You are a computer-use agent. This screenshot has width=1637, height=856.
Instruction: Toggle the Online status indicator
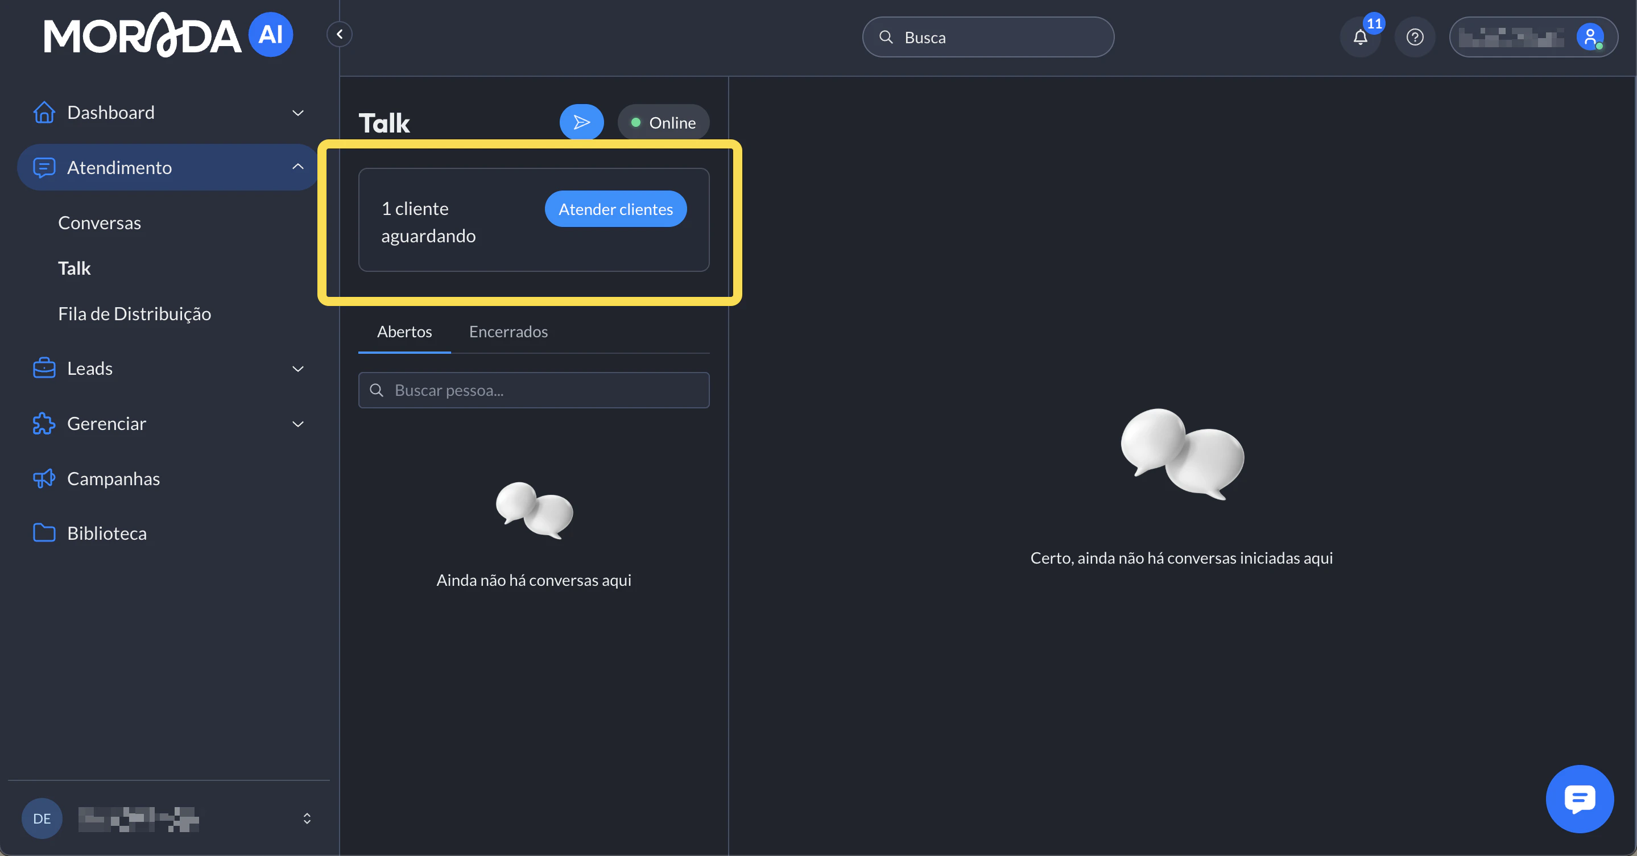coord(663,123)
